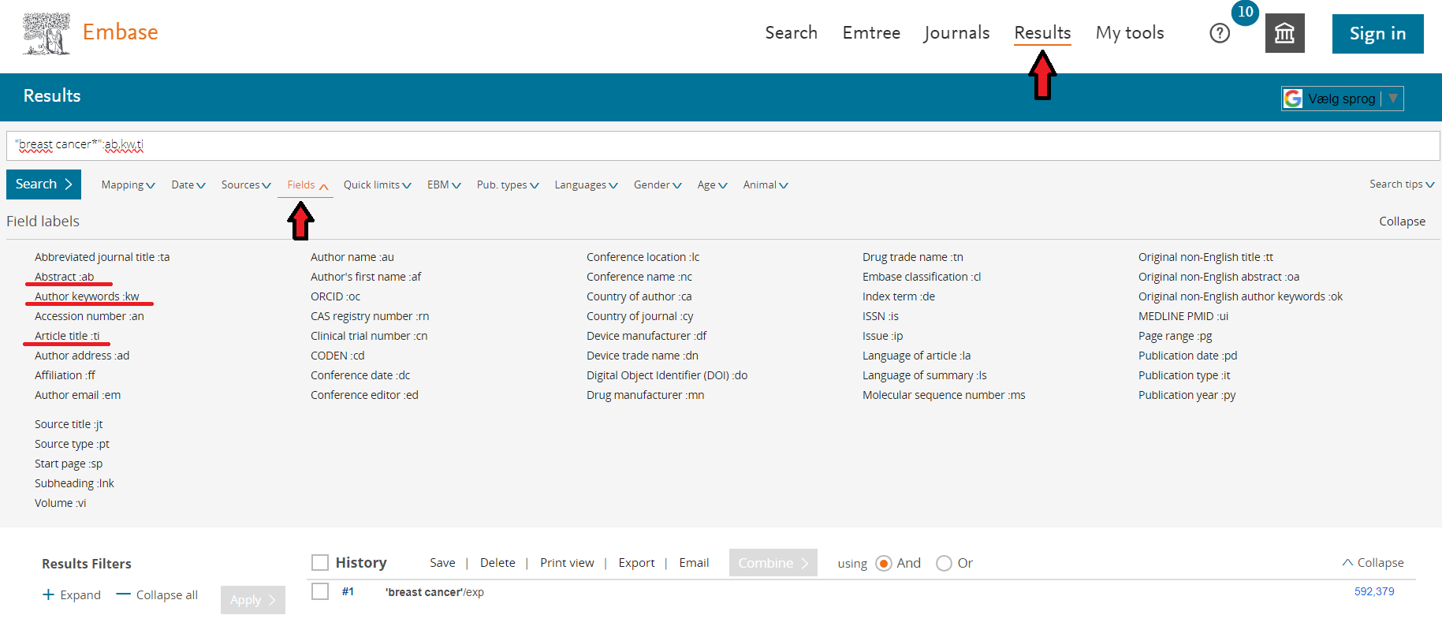Click search history number #1
The height and width of the screenshot is (626, 1442).
pyautogui.click(x=348, y=591)
